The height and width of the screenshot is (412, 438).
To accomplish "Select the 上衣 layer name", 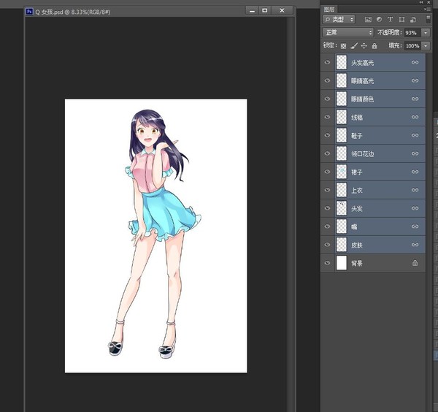I will 357,191.
